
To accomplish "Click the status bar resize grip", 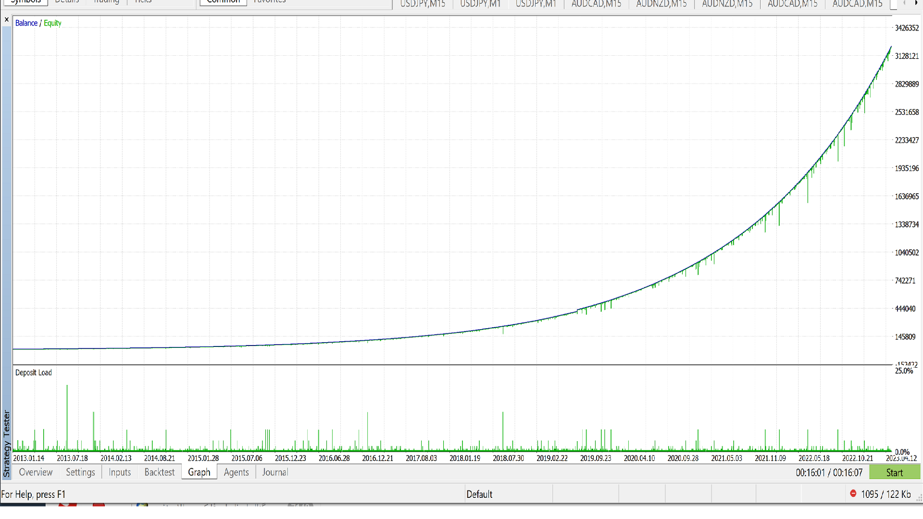I will (919, 498).
